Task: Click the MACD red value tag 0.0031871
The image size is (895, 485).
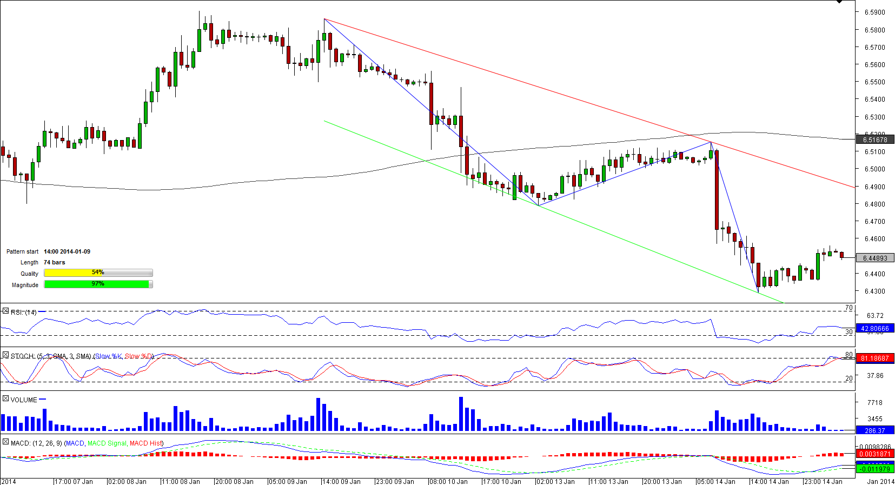Action: pos(875,454)
